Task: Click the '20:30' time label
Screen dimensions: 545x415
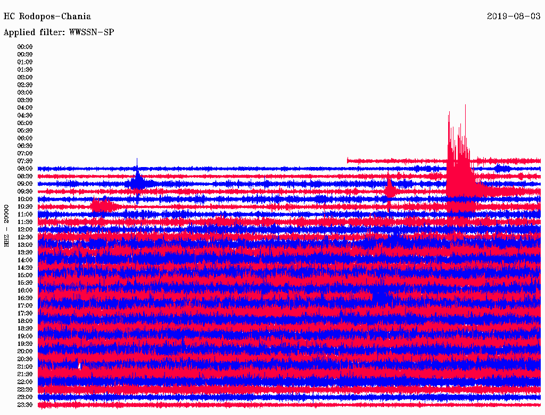Action: tap(25, 359)
